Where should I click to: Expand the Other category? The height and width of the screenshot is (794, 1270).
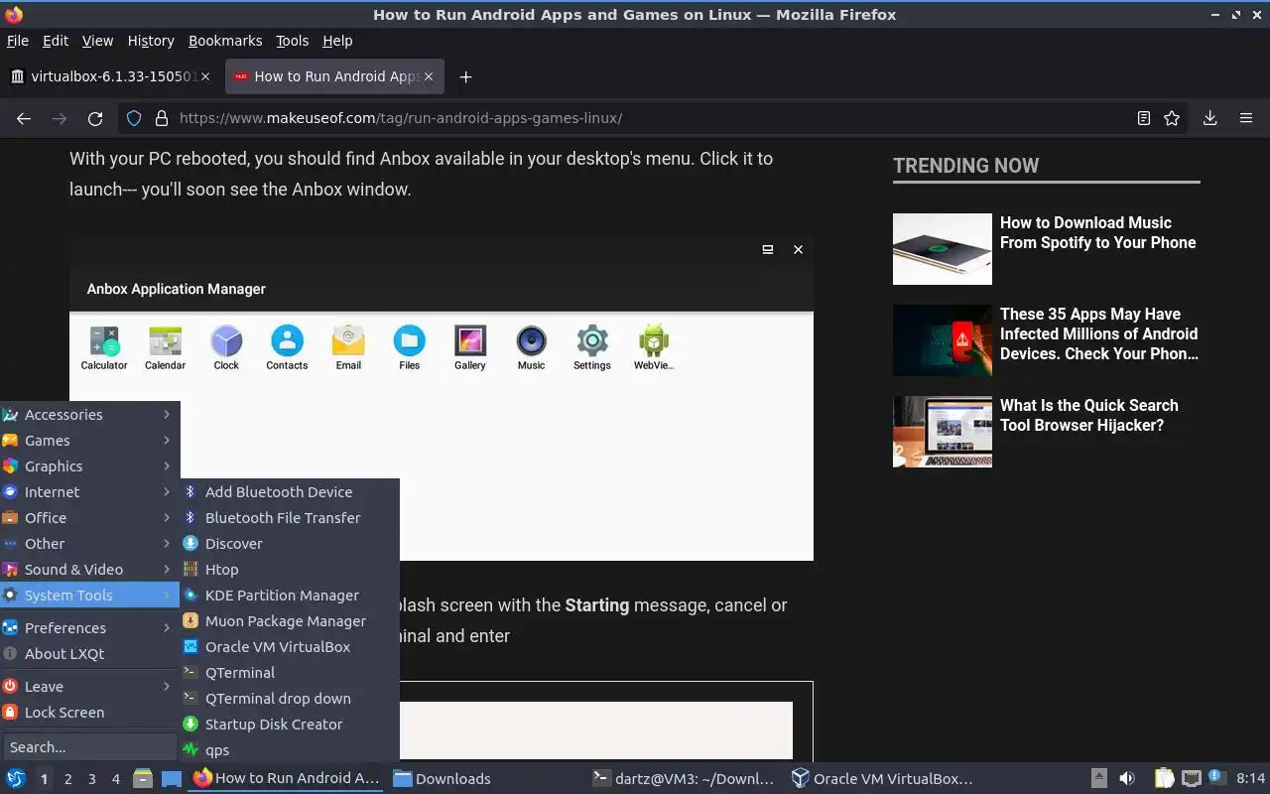89,544
